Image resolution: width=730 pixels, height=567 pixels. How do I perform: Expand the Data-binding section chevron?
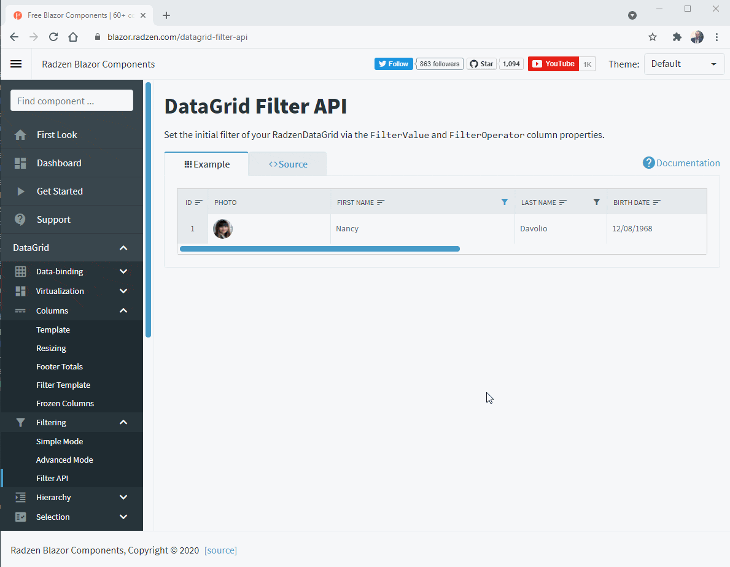click(123, 272)
